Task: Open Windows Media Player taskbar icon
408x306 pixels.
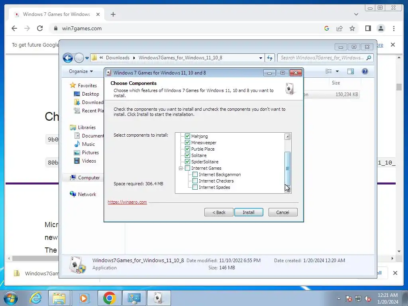Action: [84, 298]
